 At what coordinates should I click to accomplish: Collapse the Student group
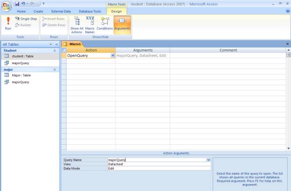[55, 50]
